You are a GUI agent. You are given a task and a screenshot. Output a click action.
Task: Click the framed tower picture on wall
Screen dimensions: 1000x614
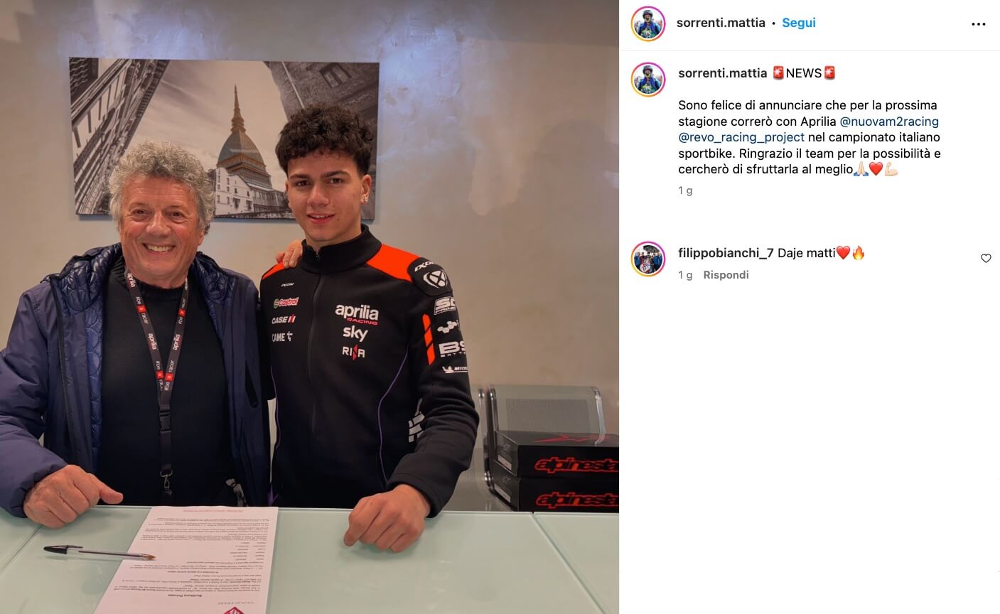tap(224, 138)
